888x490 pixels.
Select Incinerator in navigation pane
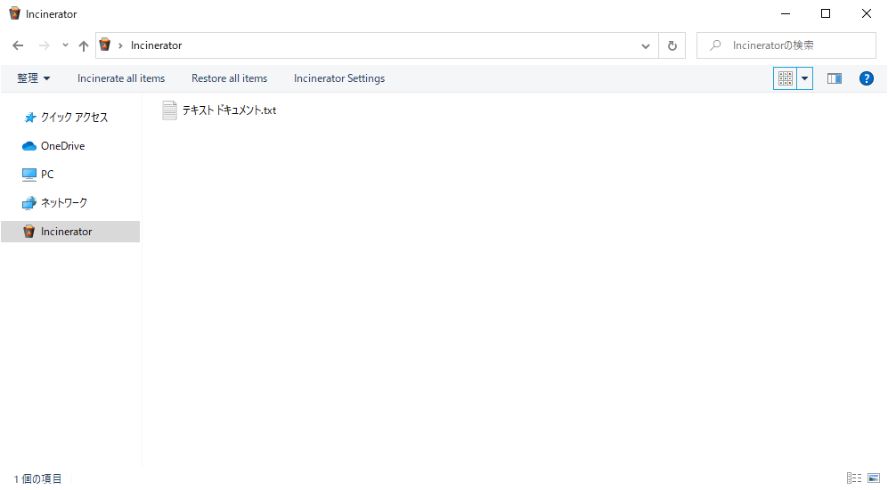[x=70, y=232]
